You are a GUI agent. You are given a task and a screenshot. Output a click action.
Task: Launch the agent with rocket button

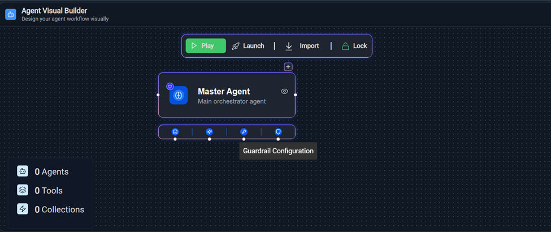coord(248,46)
